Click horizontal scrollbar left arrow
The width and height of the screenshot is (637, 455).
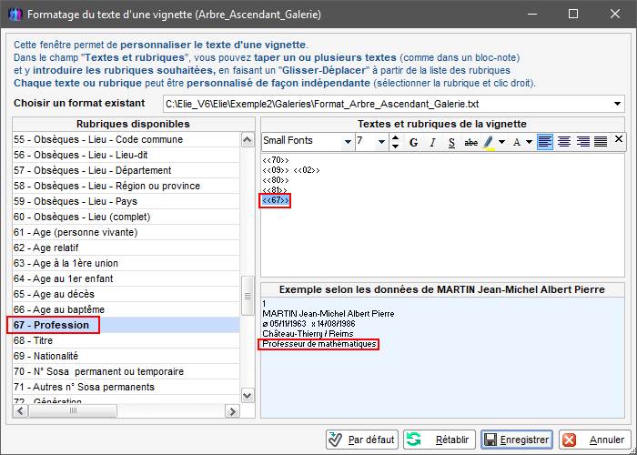[20, 411]
